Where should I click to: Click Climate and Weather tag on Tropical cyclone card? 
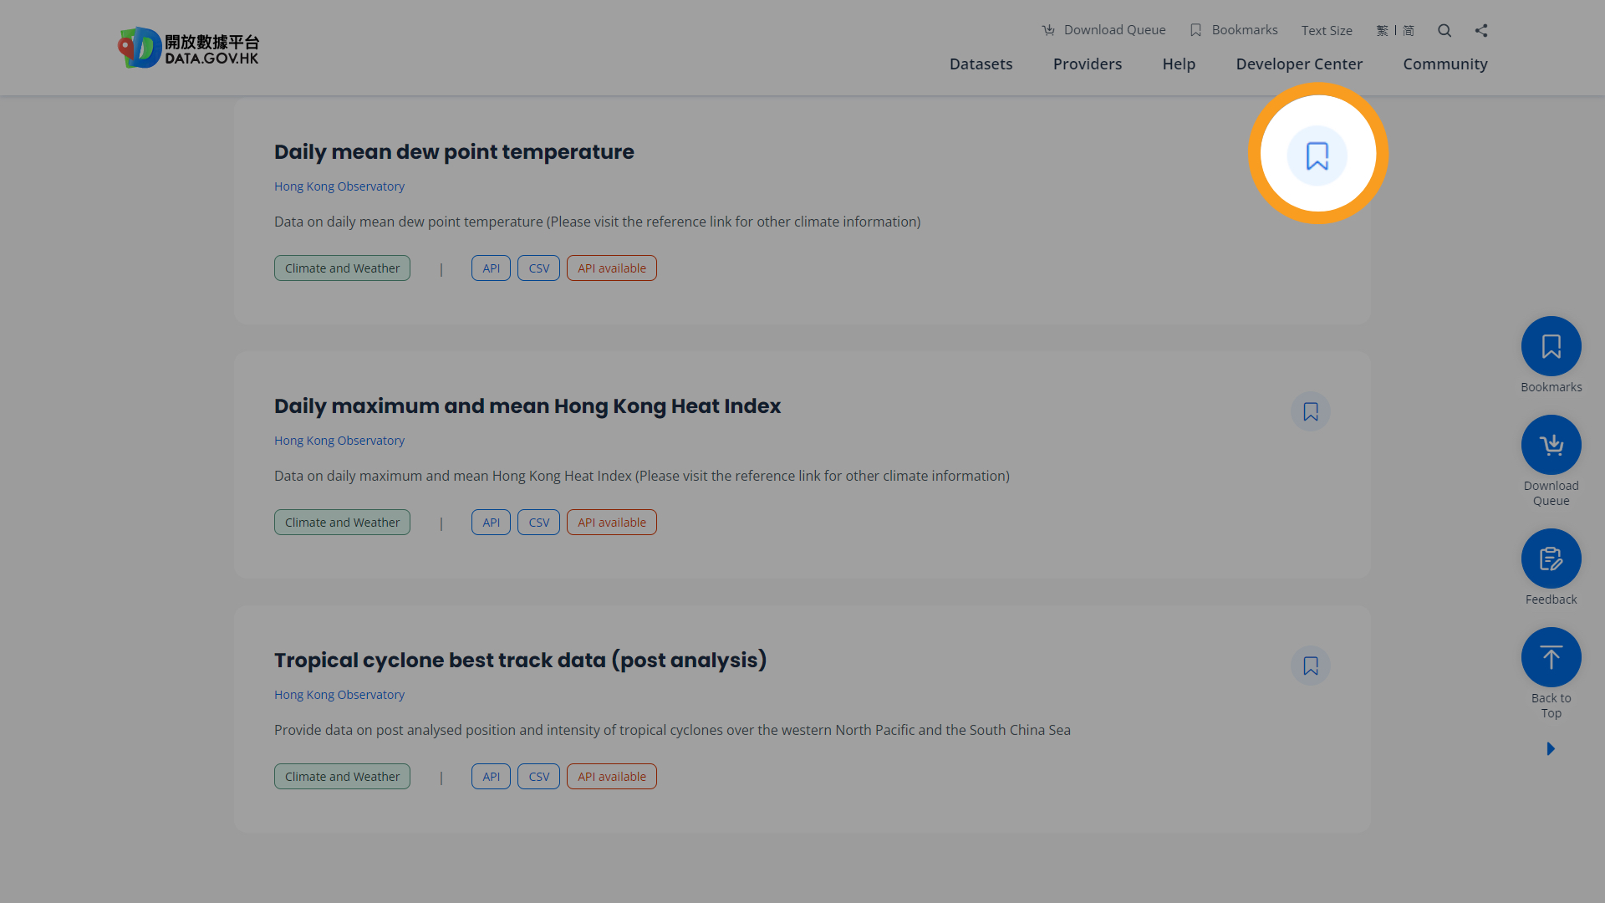click(x=342, y=777)
